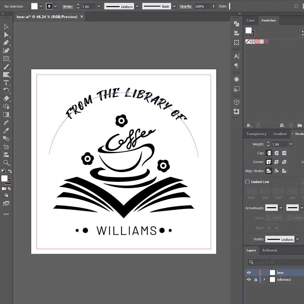Choose the Rotate tool
Image resolution: width=304 pixels, height=304 pixels.
coord(6,91)
